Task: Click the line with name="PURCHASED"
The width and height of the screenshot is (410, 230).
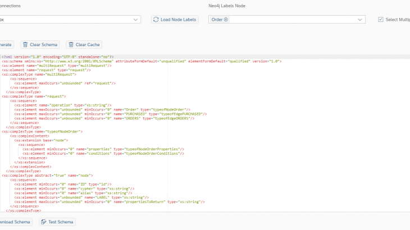Action: tap(111, 114)
